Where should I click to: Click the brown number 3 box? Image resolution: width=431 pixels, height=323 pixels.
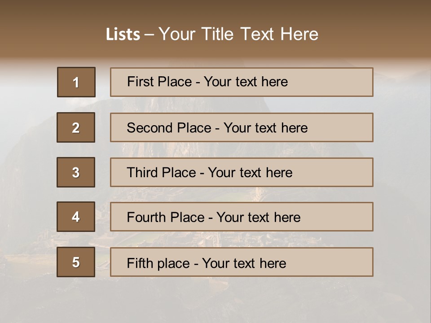(76, 172)
